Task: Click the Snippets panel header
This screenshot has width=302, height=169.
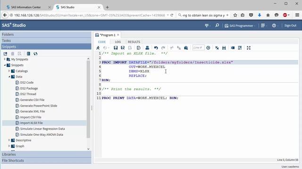Action: (46, 46)
